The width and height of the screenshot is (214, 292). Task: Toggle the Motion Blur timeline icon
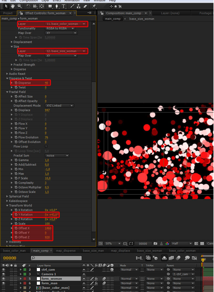point(178,258)
